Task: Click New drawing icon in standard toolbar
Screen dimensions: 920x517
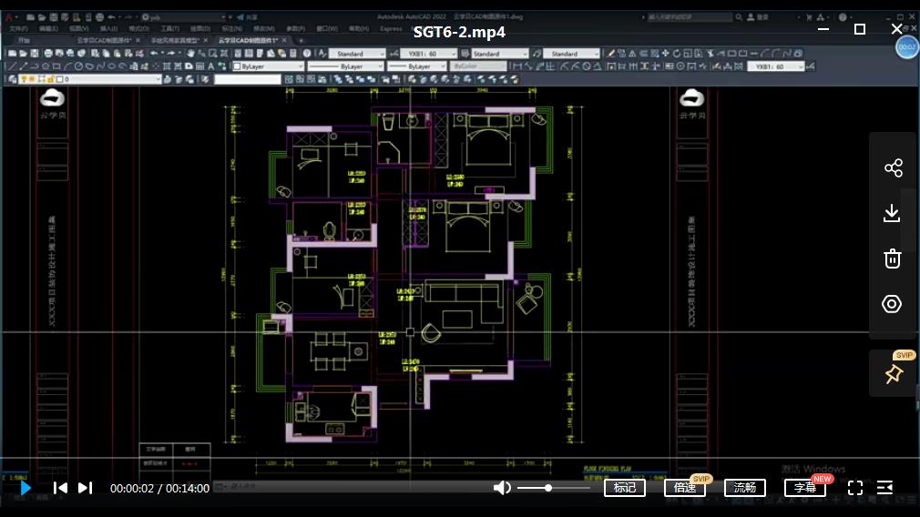Action: pos(12,54)
